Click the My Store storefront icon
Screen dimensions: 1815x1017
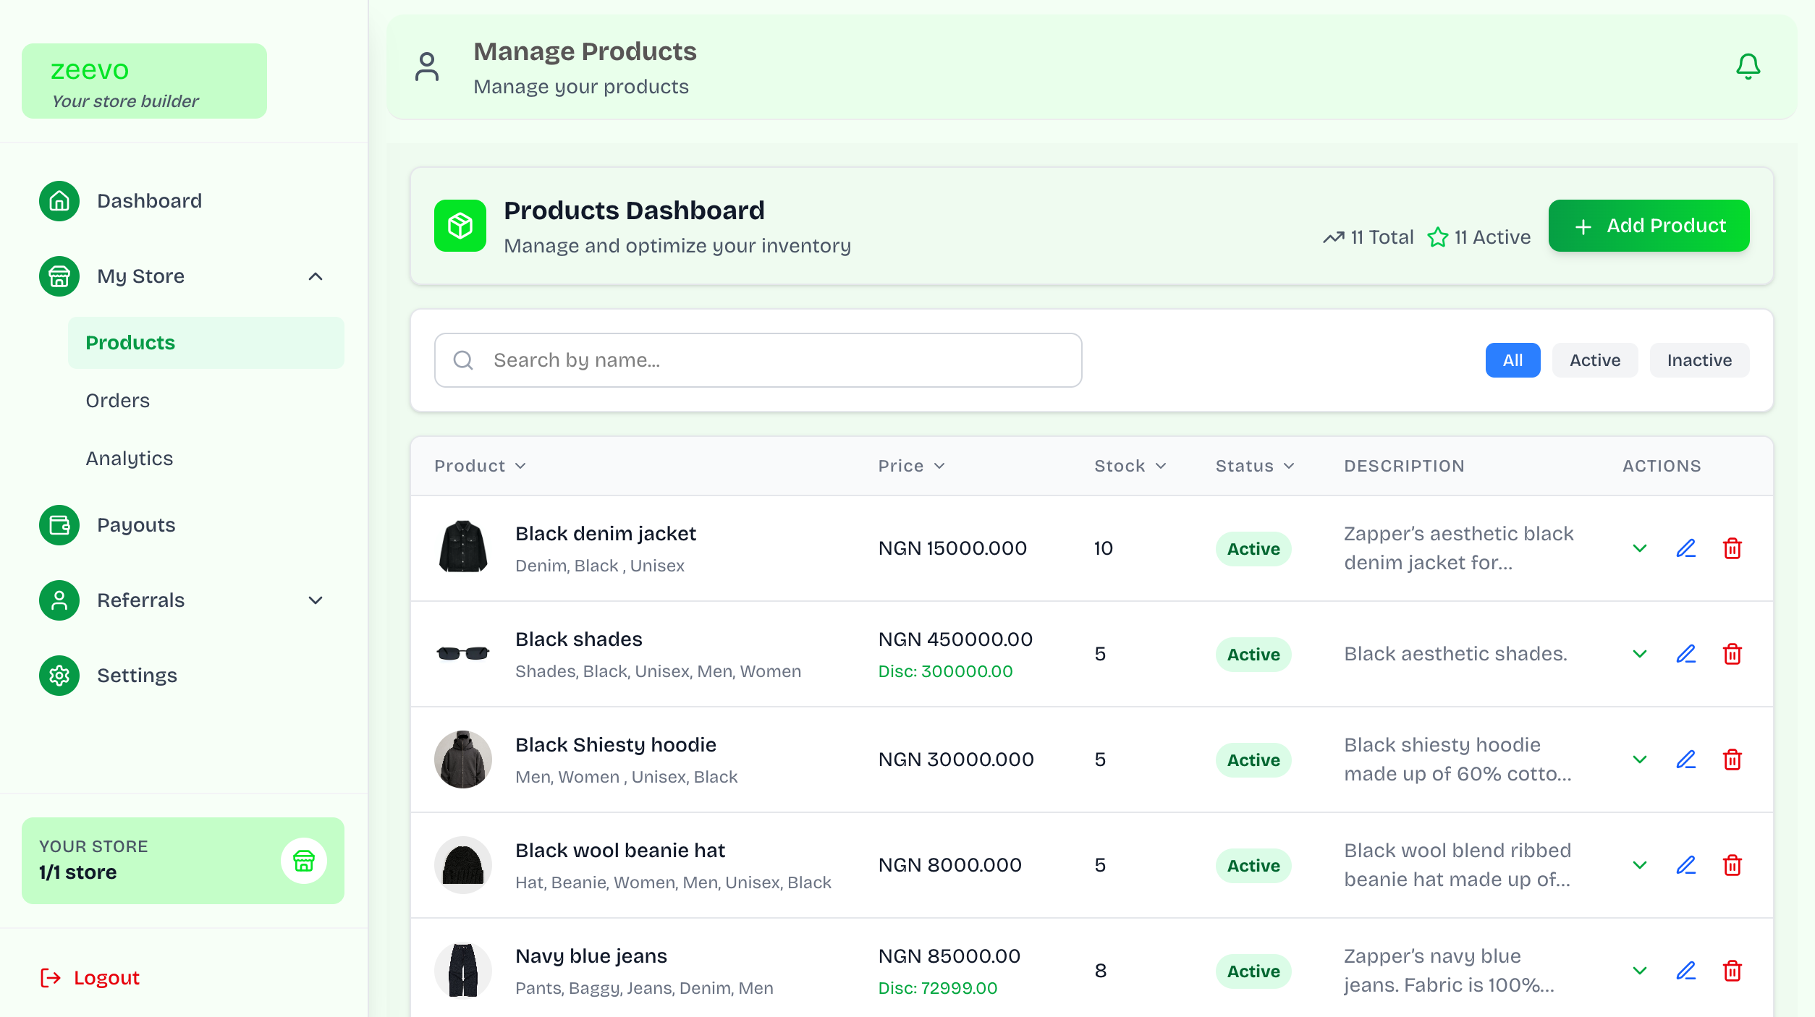(59, 276)
